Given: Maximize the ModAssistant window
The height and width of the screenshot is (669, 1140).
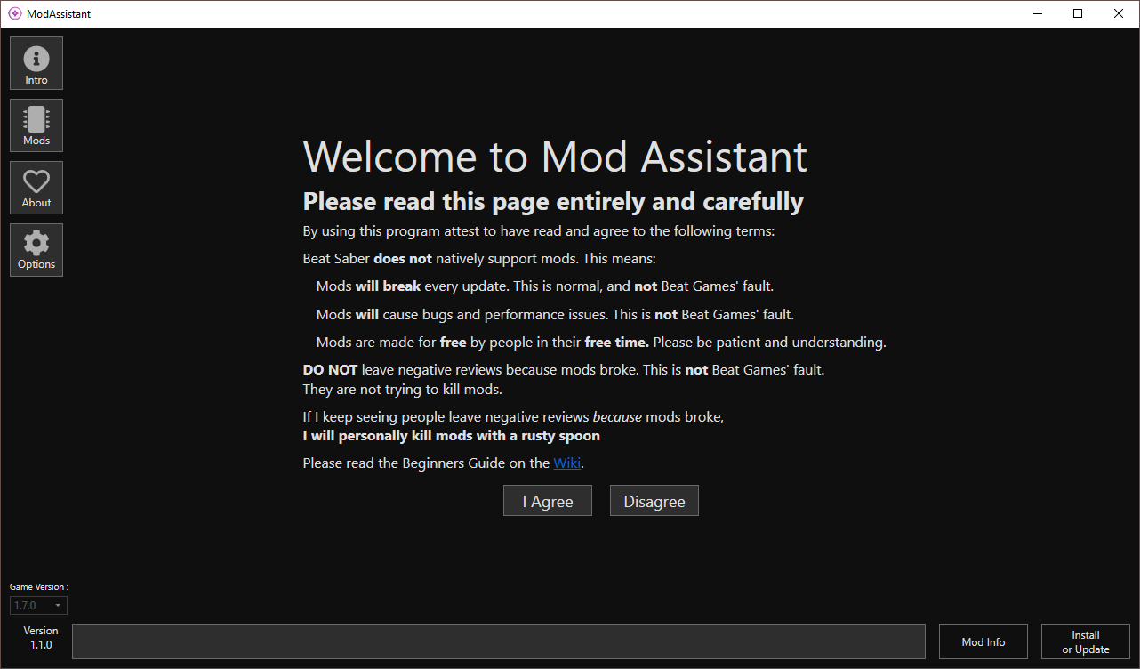Looking at the screenshot, I should (1078, 13).
